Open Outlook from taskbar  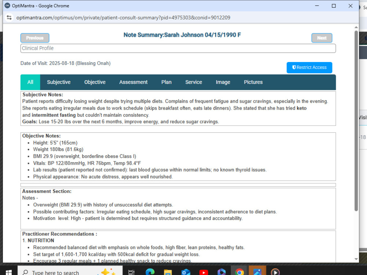click(186, 272)
